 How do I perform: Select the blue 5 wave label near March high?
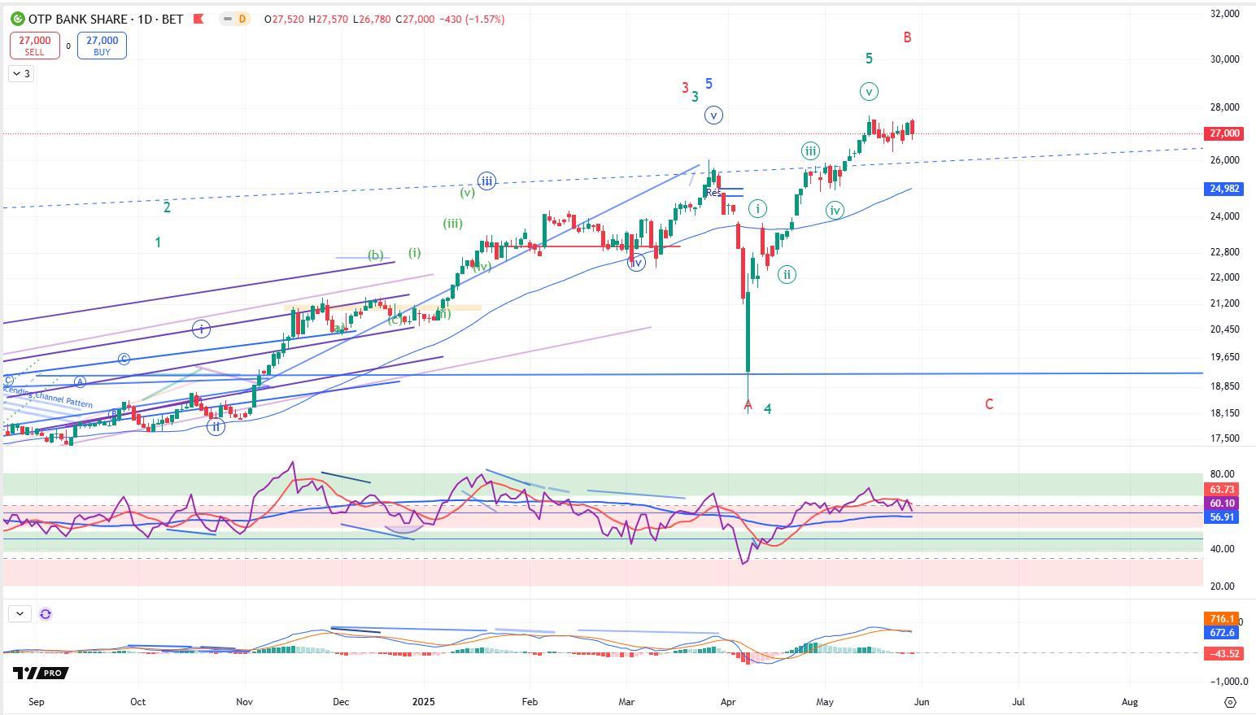pyautogui.click(x=709, y=84)
